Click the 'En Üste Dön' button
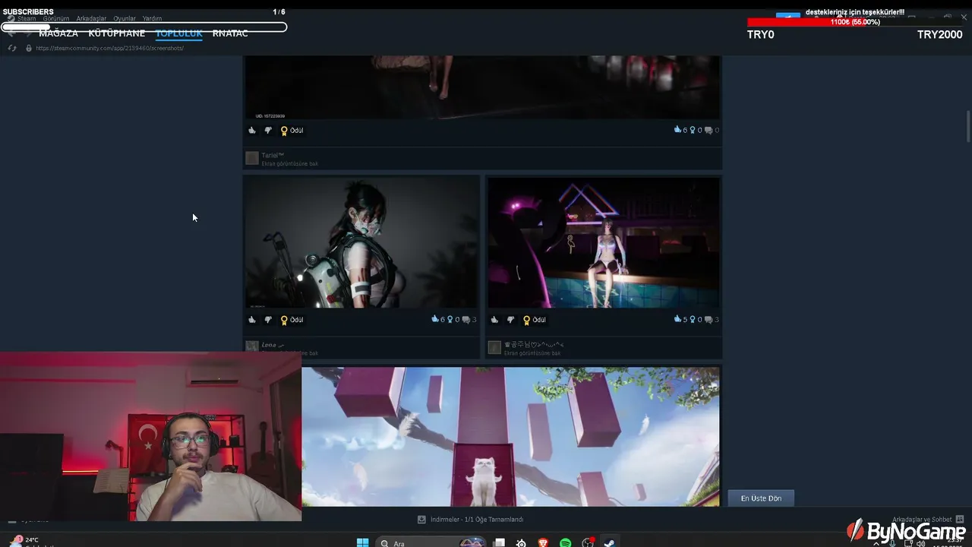 [x=761, y=498]
